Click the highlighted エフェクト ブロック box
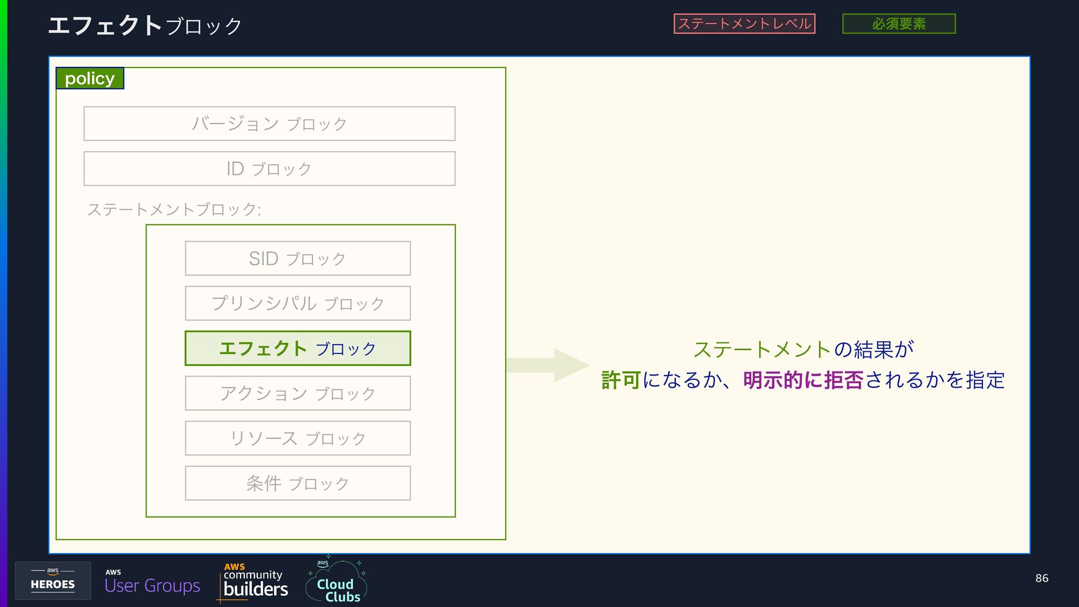This screenshot has height=607, width=1079. click(298, 348)
